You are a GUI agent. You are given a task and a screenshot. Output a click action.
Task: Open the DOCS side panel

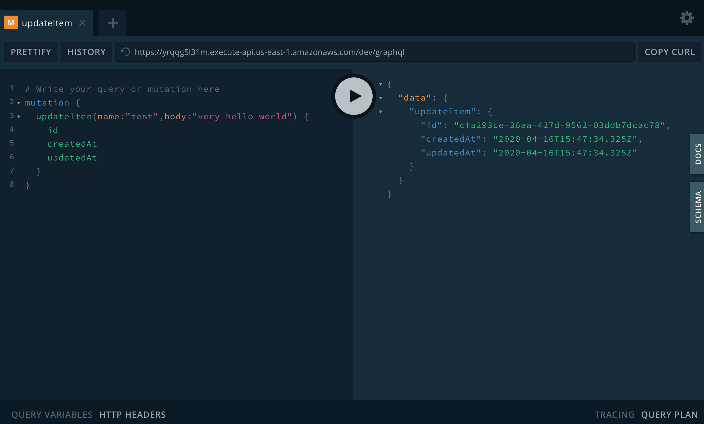(697, 154)
